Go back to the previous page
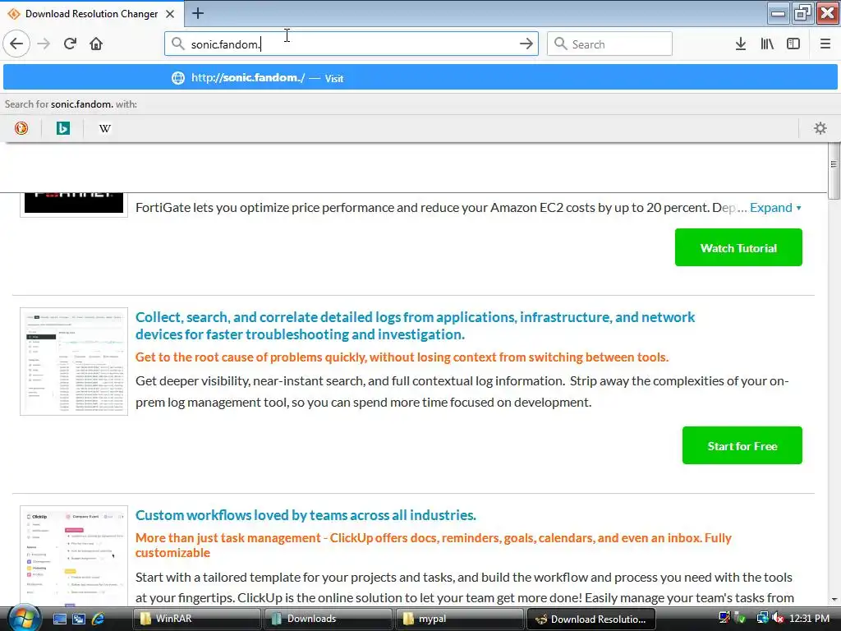This screenshot has height=631, width=841. (x=16, y=44)
